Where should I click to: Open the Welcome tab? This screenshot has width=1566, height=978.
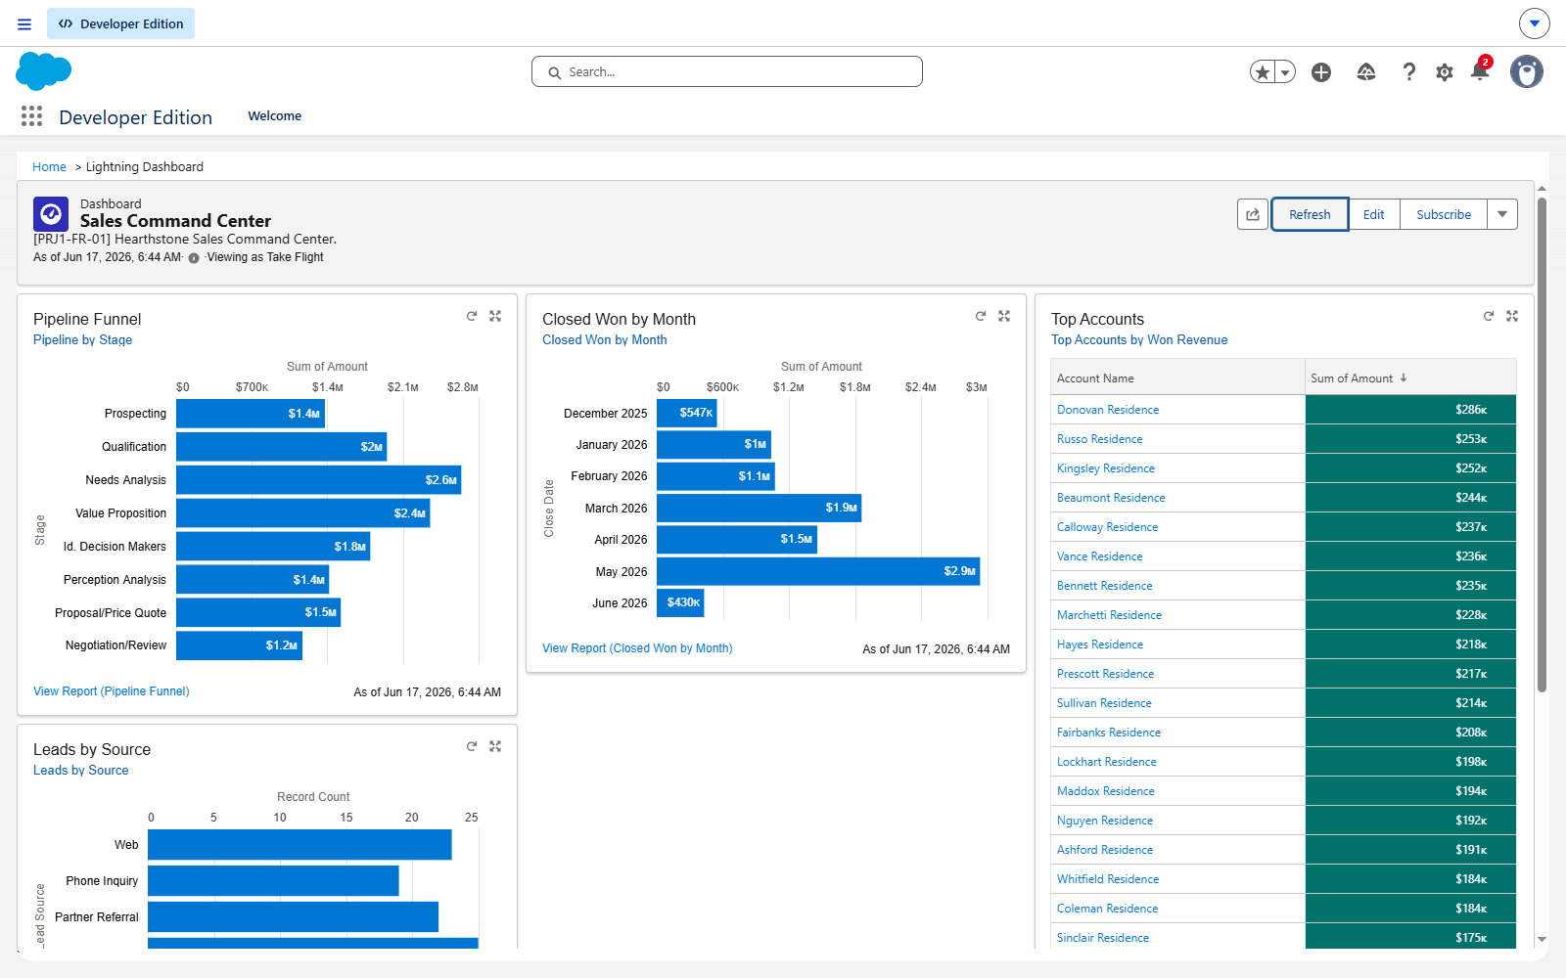(x=275, y=115)
